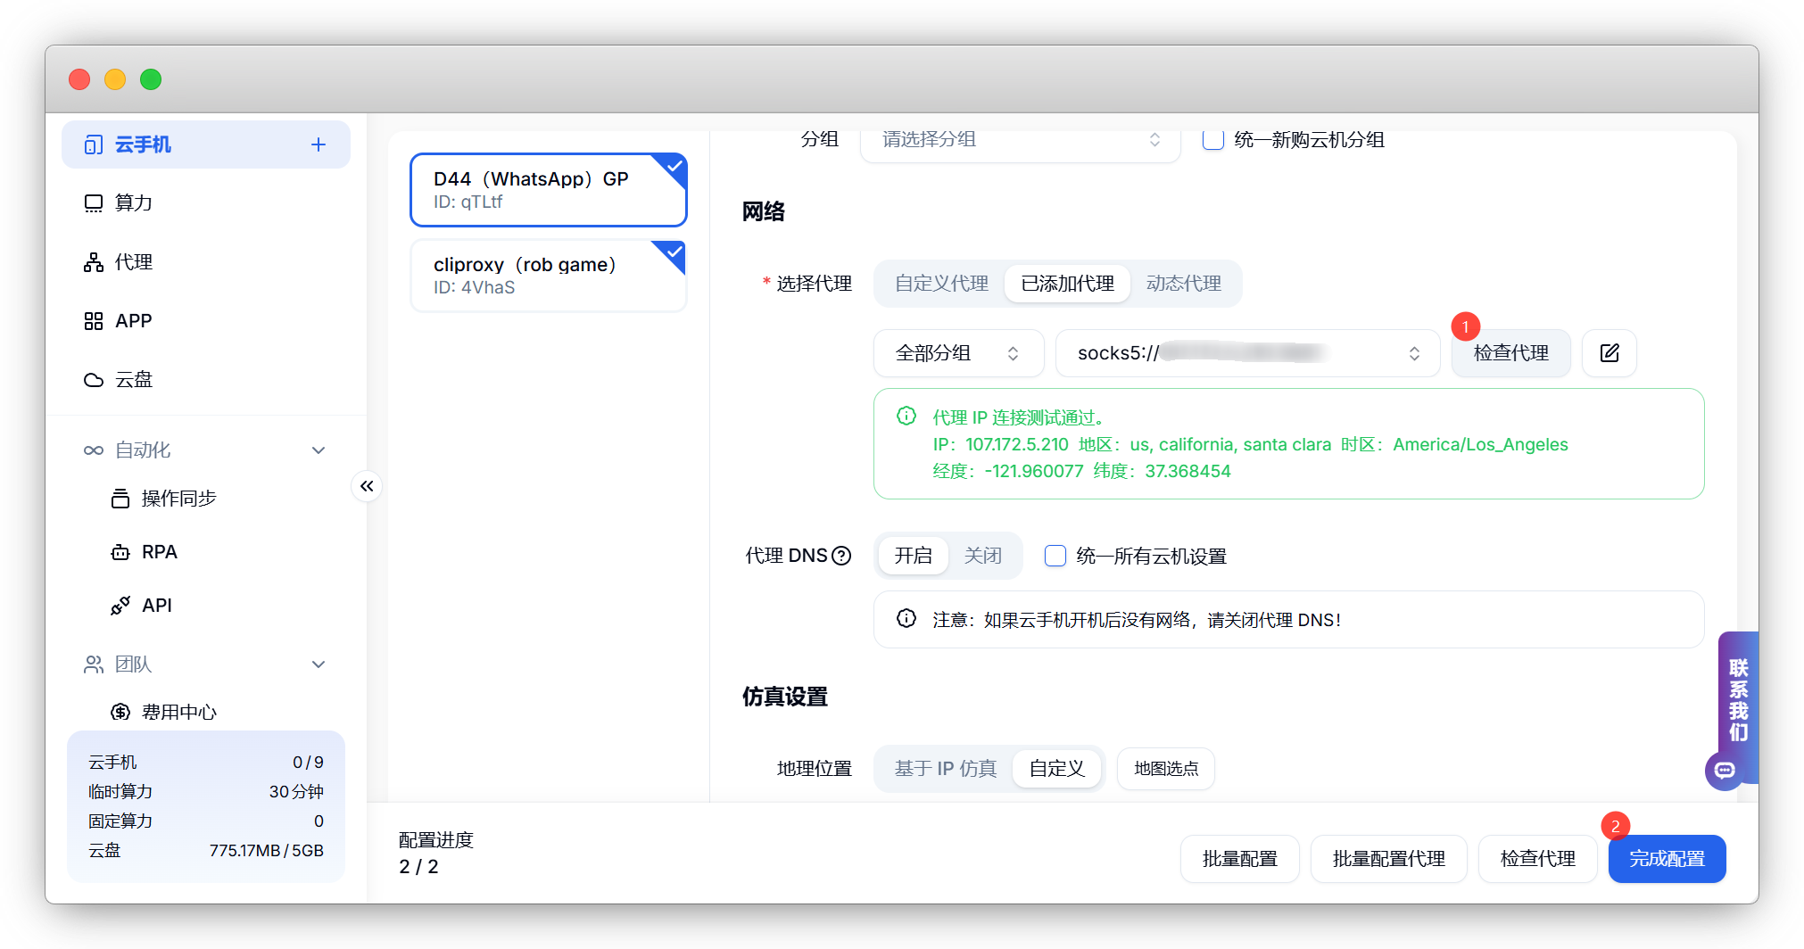Open the socks5 proxy selection dropdown
This screenshot has height=949, width=1804.
tap(1247, 353)
